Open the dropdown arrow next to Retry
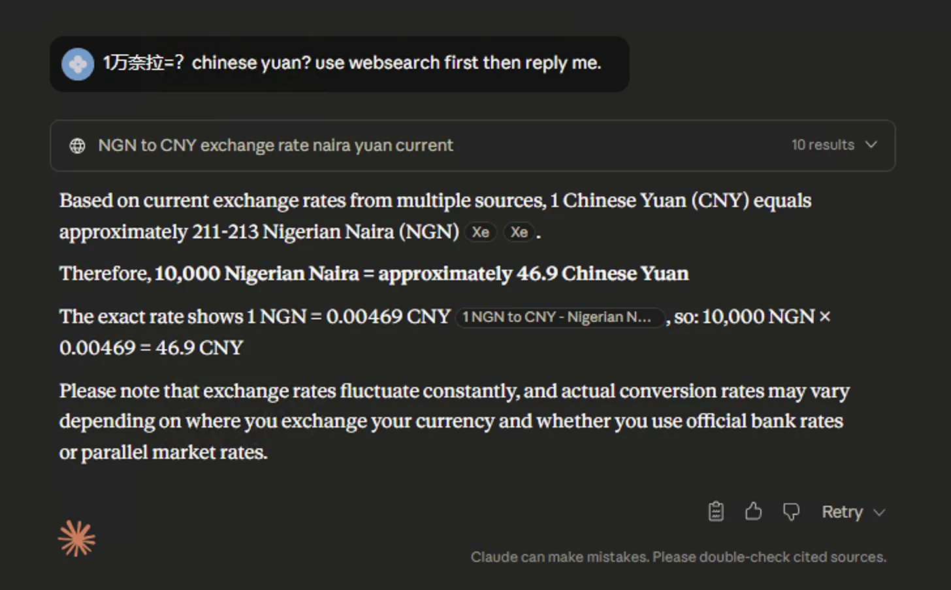951x590 pixels. pyautogui.click(x=880, y=512)
